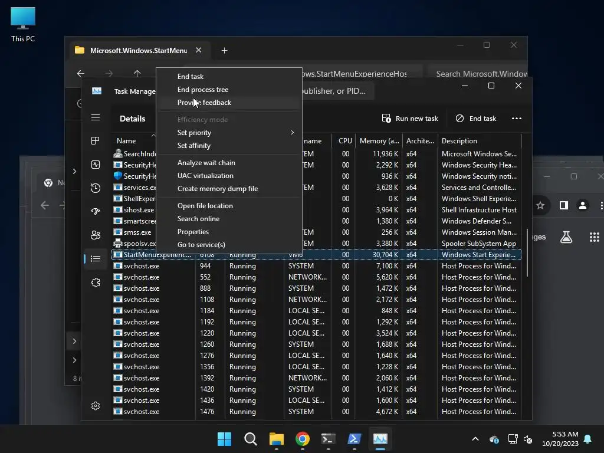Open taskbar Search icon
This screenshot has width=604, height=453.
point(250,439)
